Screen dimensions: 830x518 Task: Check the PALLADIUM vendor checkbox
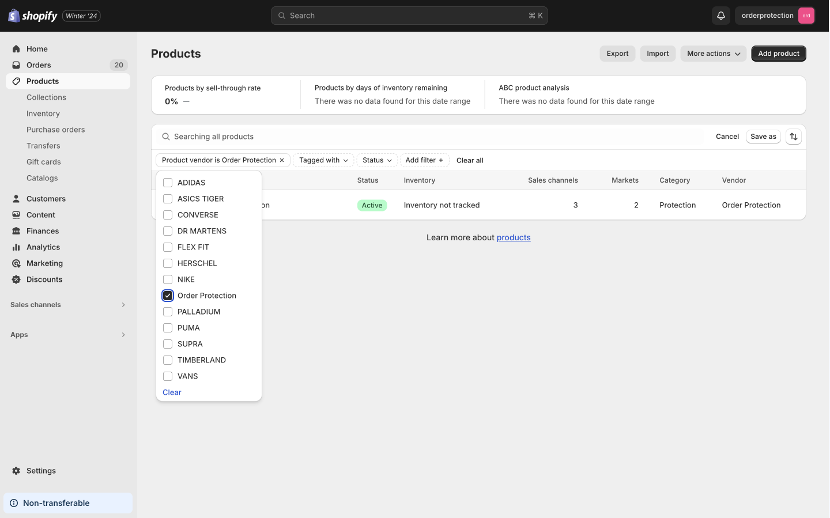pos(168,312)
